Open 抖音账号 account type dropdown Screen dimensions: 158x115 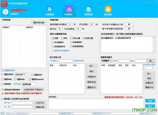(x=107, y=61)
